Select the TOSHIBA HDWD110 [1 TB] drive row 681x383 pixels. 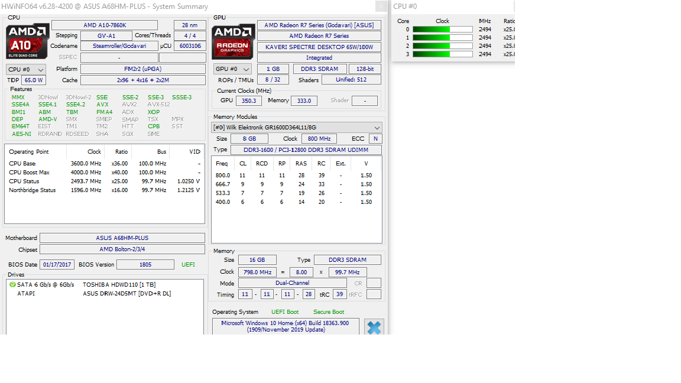click(x=104, y=285)
